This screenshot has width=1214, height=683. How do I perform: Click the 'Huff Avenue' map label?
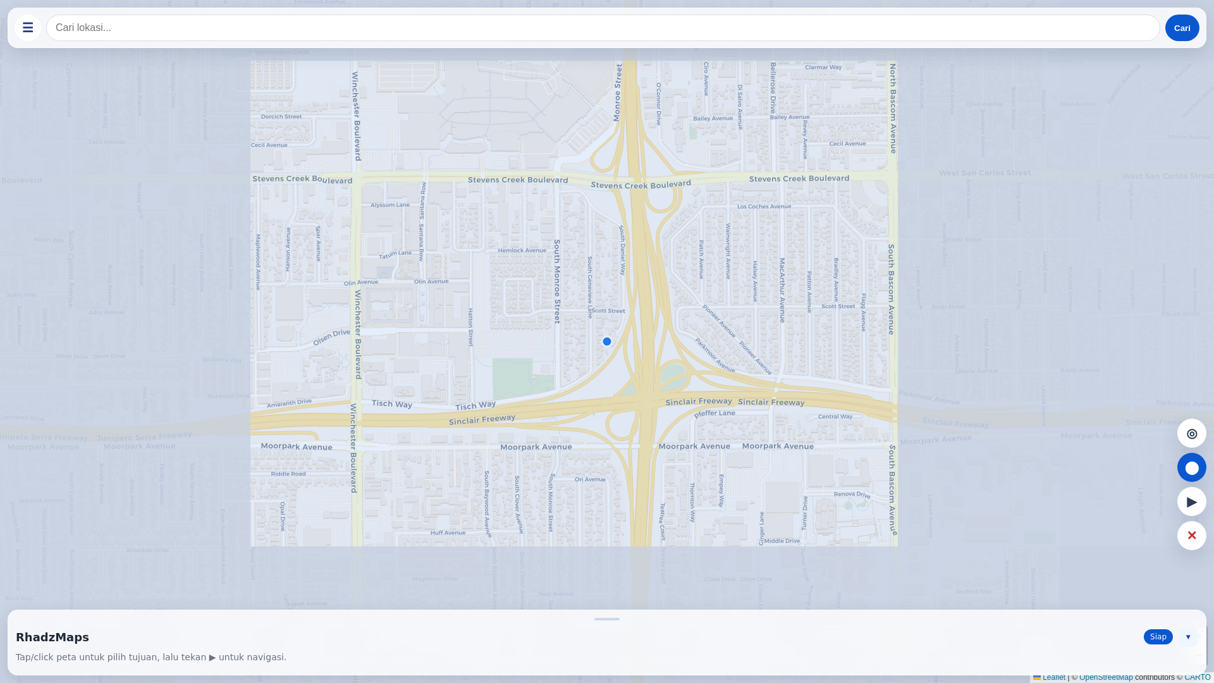(448, 532)
